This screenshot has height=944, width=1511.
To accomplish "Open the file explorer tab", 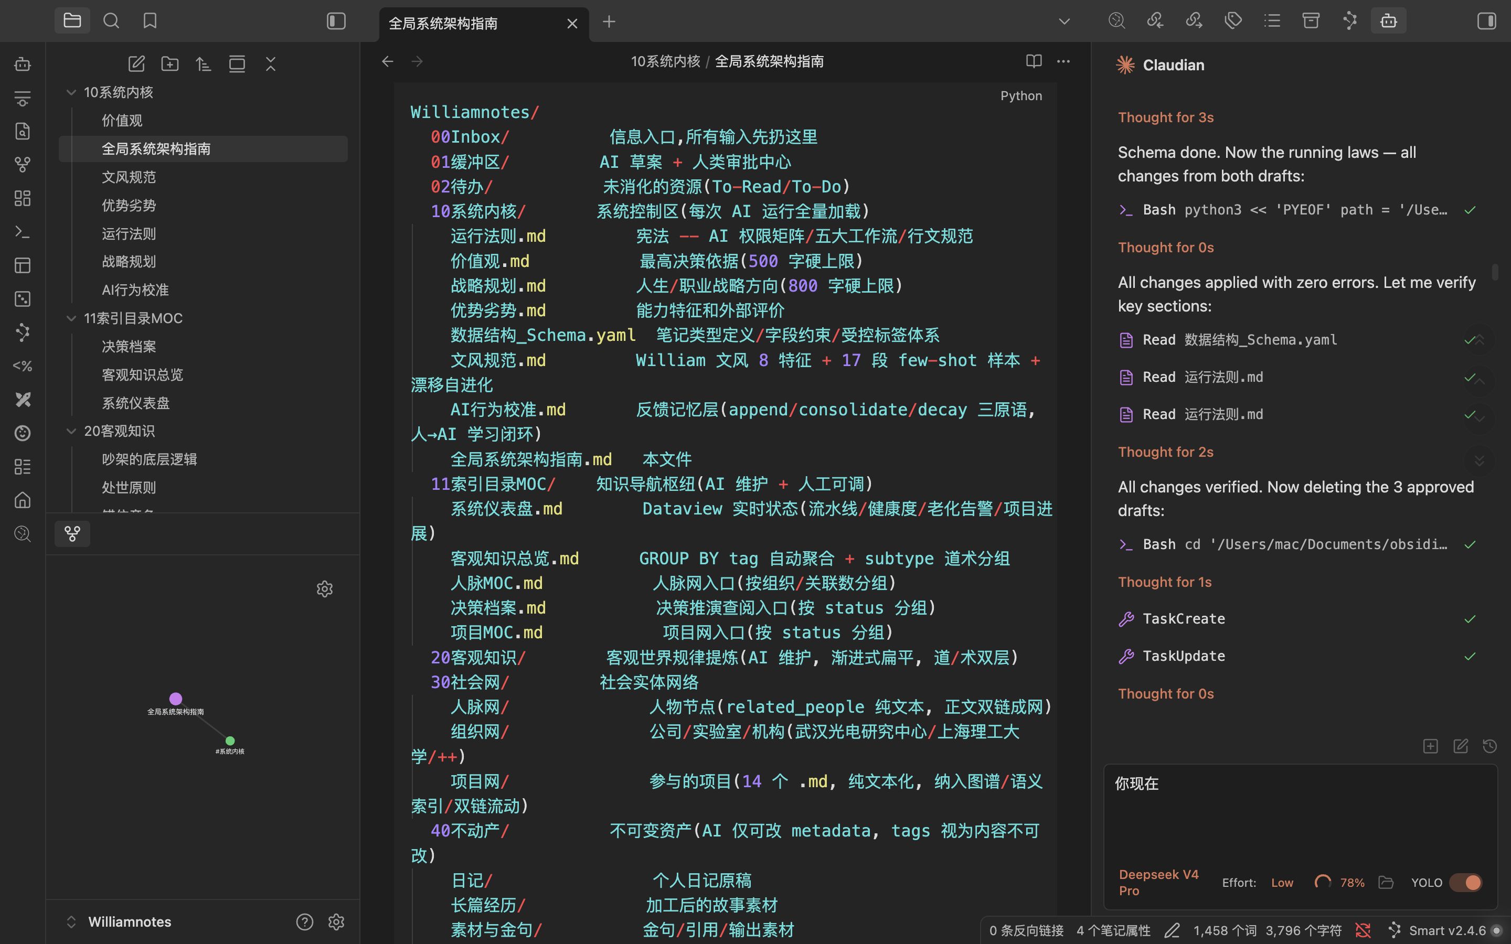I will click(72, 20).
